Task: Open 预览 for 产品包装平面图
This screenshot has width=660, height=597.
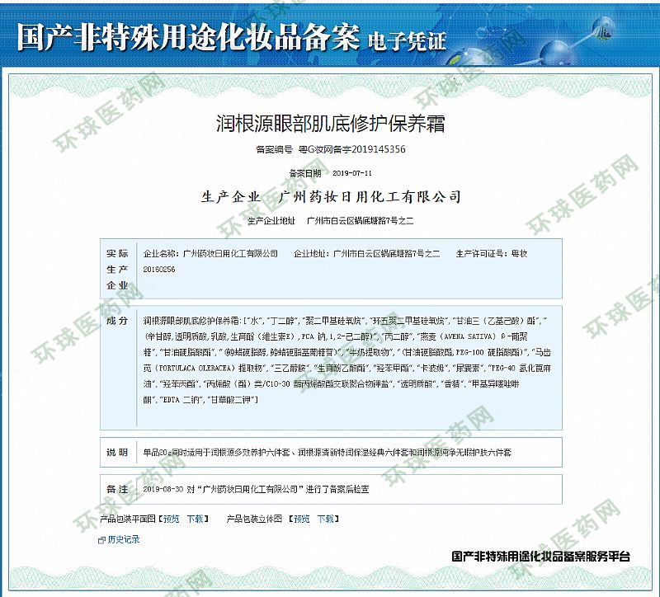Action: (170, 519)
